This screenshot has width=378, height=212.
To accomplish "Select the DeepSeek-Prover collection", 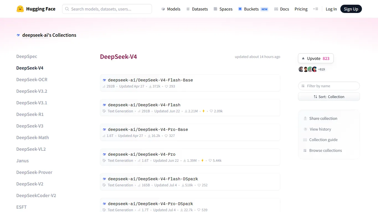I will [x=34, y=172].
